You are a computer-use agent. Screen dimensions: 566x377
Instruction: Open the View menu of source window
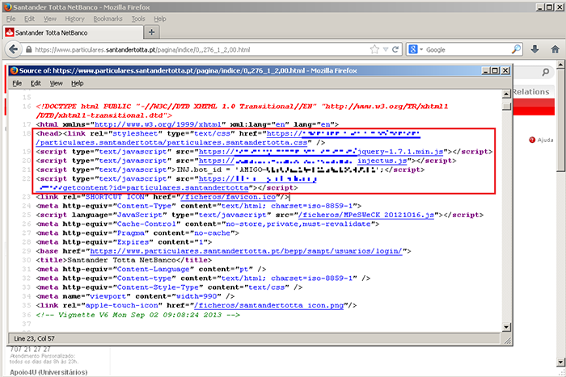tap(56, 83)
